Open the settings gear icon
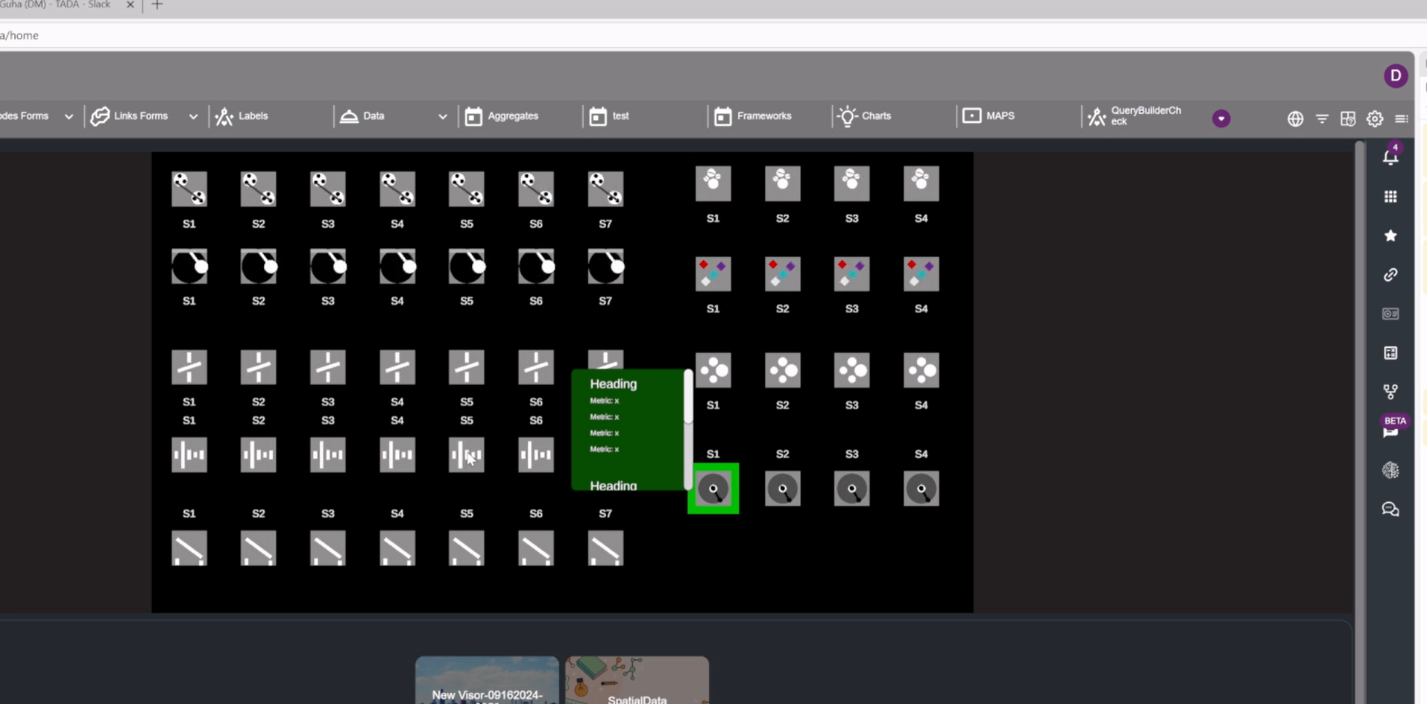Screen dimensions: 1427x704 coord(1375,118)
